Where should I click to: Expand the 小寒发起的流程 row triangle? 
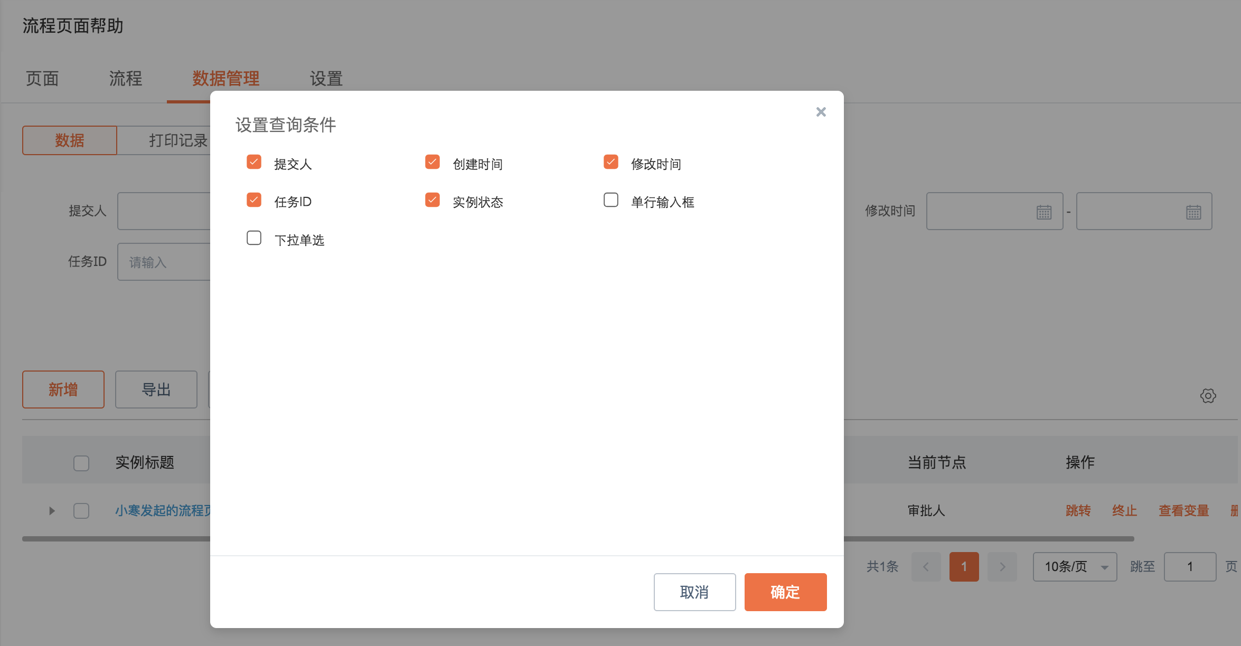(x=52, y=511)
